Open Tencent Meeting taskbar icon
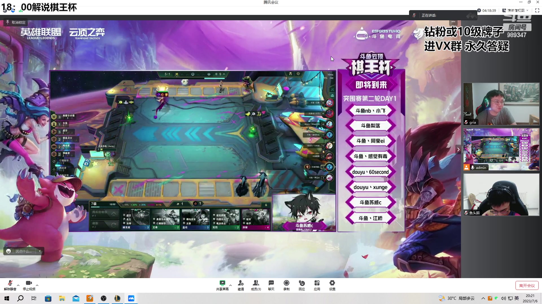The height and width of the screenshot is (304, 542). tap(131, 298)
